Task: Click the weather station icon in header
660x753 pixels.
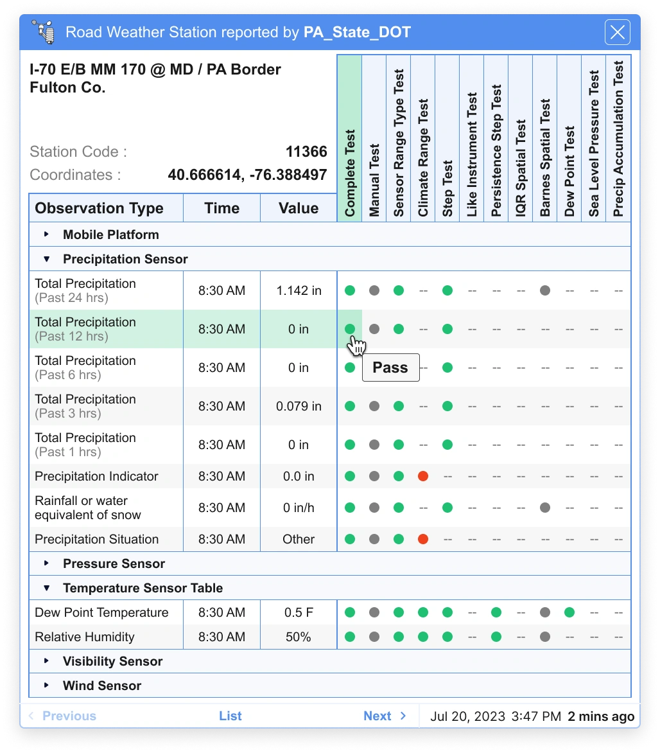Action: click(46, 32)
